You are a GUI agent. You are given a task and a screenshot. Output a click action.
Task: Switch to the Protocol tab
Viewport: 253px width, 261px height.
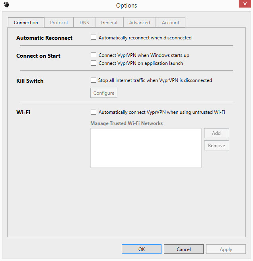(x=59, y=22)
